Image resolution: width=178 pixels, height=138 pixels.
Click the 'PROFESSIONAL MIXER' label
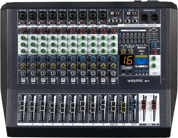140,25
